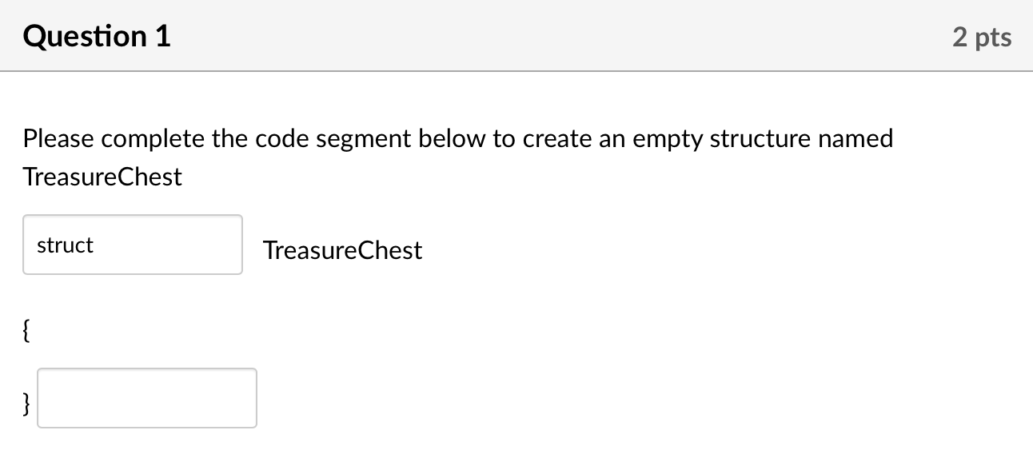This screenshot has width=1033, height=462.
Task: Select the empty answer box after the closing brace
Action: [146, 398]
